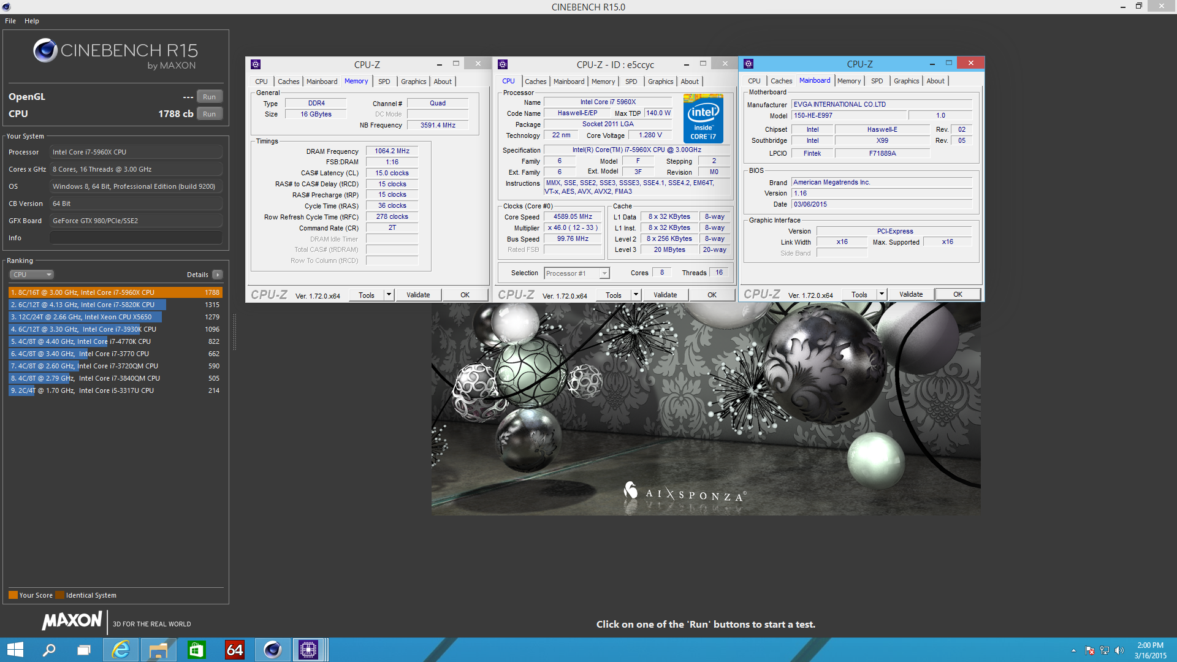Image resolution: width=1177 pixels, height=662 pixels.
Task: Expand Tools arrow in CPU-Z ID window
Action: pyautogui.click(x=636, y=295)
